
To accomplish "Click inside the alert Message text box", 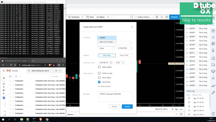I will tap(115, 97).
